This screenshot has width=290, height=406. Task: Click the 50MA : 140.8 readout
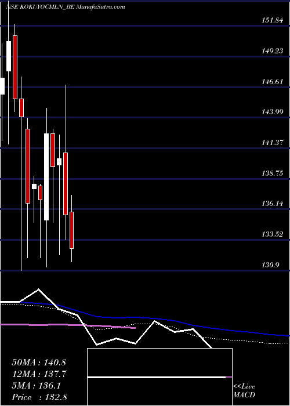click(39, 362)
